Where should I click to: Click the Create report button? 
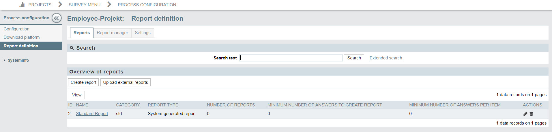[83, 82]
